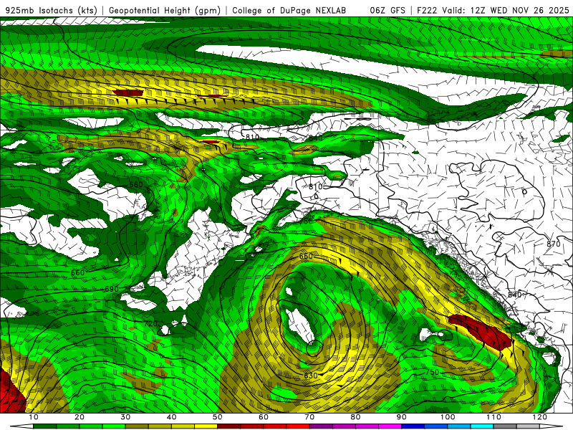Click the 90 kts colorbar tick label
573x430 pixels.
(402, 417)
